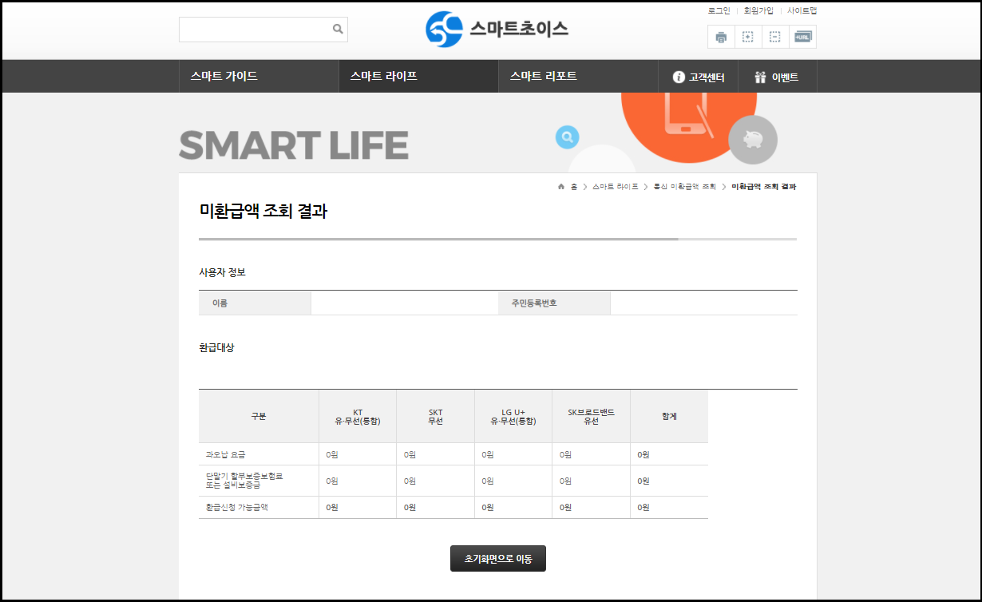Click the 초기화면으로 이동 button
The image size is (982, 602).
498,559
